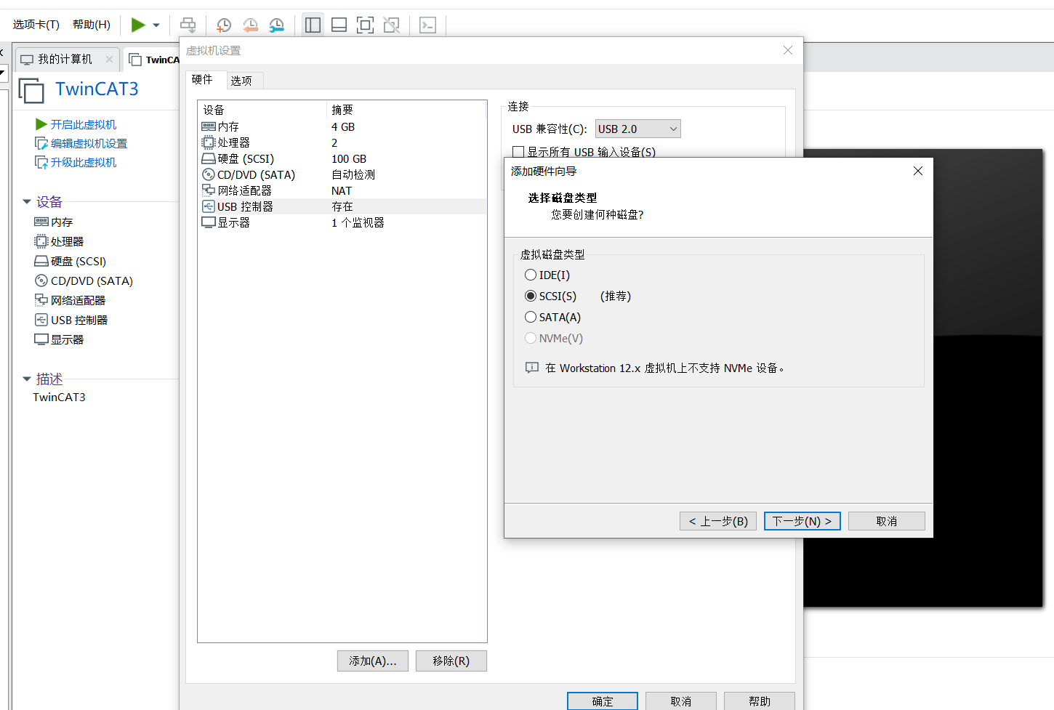Click the green power-on play icon in toolbar
Image resolution: width=1054 pixels, height=710 pixels.
(137, 25)
